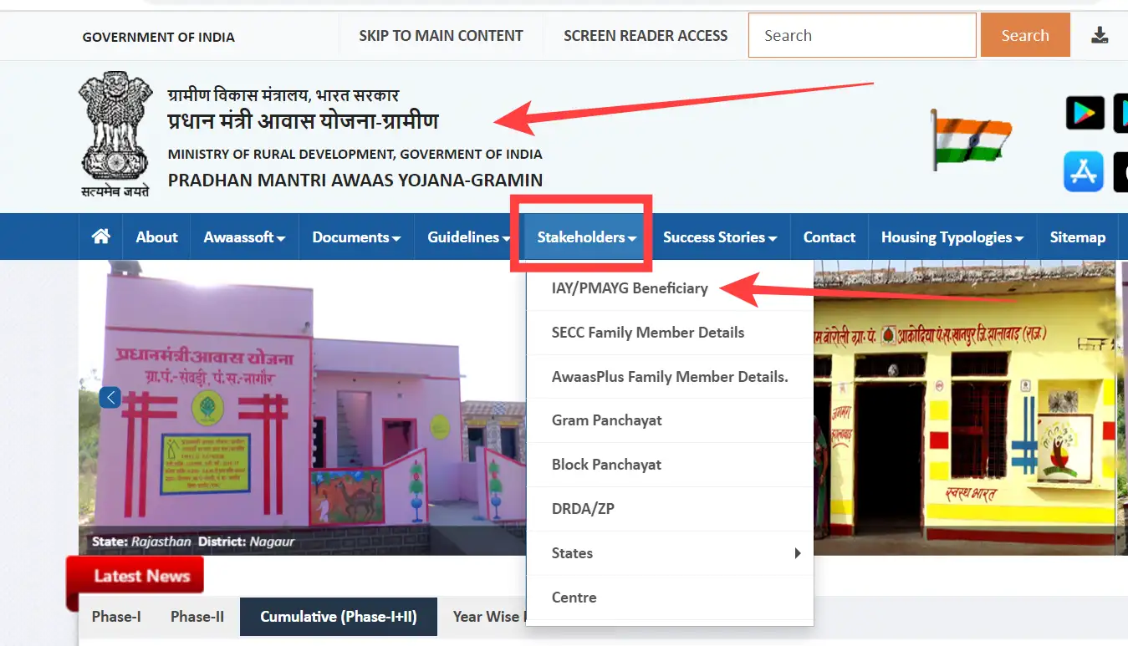Switch to the Phase-II tab

197,617
